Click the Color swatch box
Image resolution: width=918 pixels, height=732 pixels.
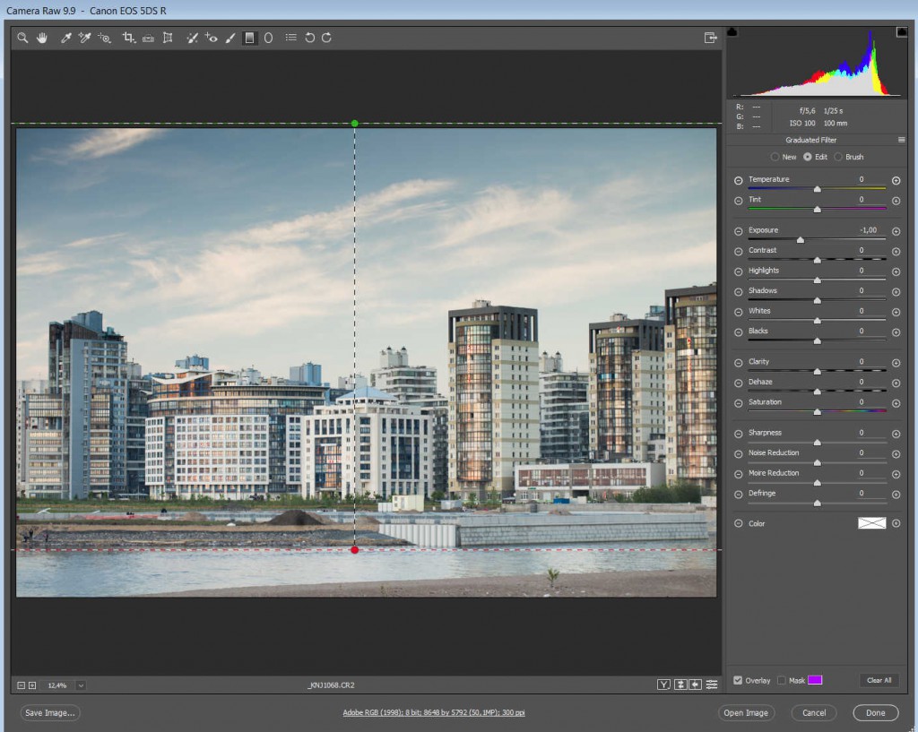point(871,523)
